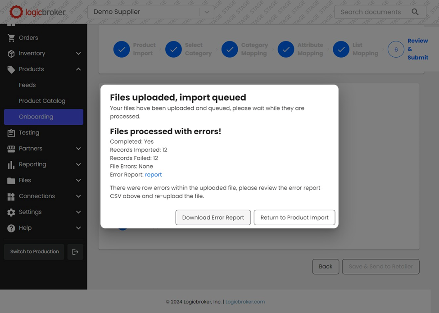Click the logout icon beside Switch to Production
The width and height of the screenshot is (439, 313).
coord(75,252)
